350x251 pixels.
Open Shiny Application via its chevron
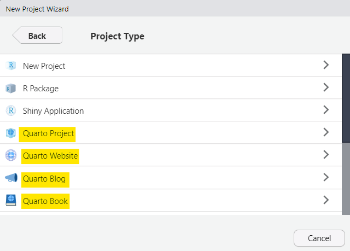[x=326, y=110]
